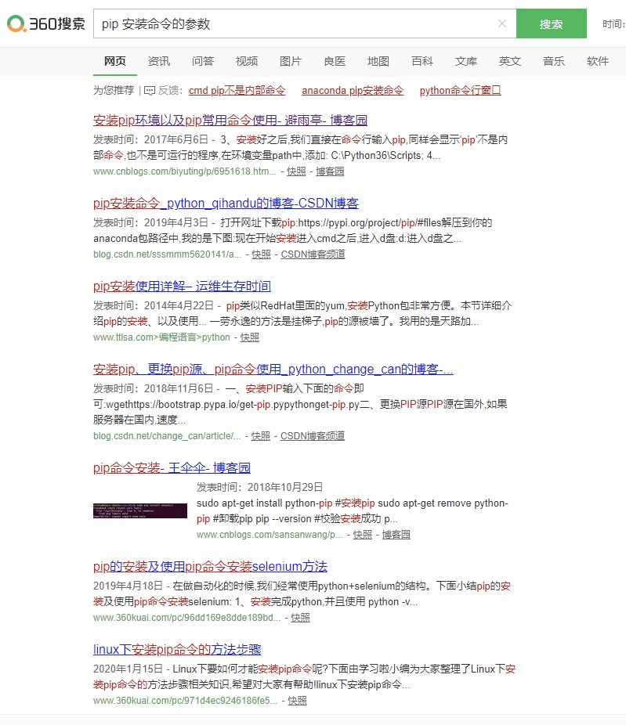
Task: View 快照 for the linux pip result
Action: 297,701
